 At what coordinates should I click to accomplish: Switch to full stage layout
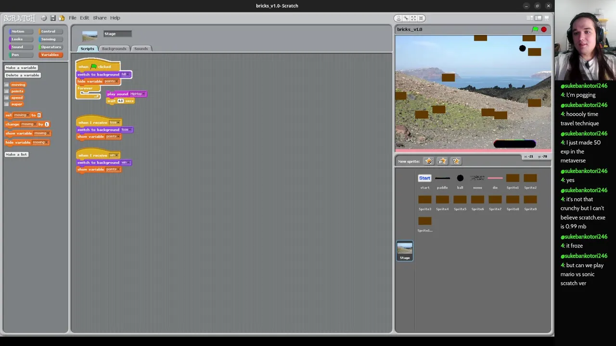[538, 18]
